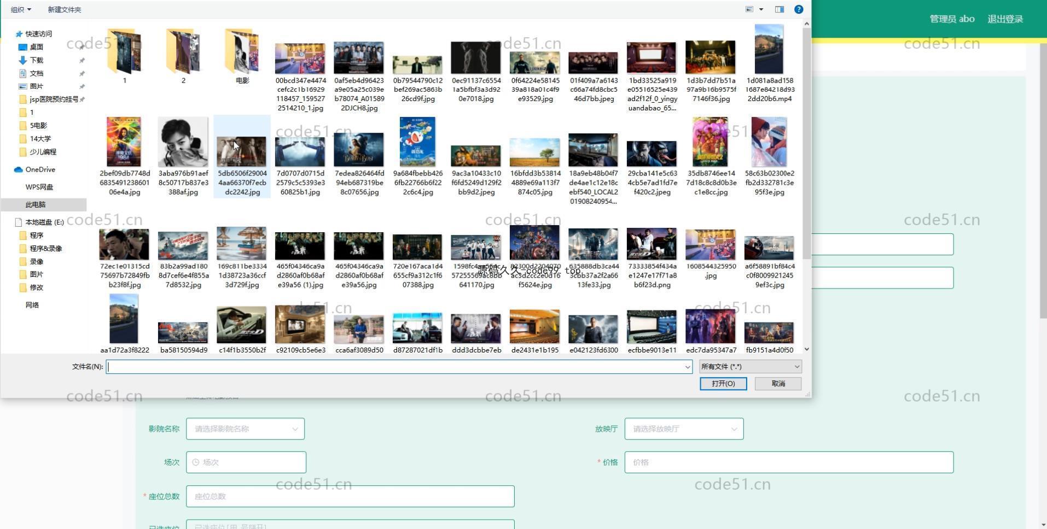Click the file list vertical scrollbar thumb
Screen dimensions: 1047x529
coord(806,143)
